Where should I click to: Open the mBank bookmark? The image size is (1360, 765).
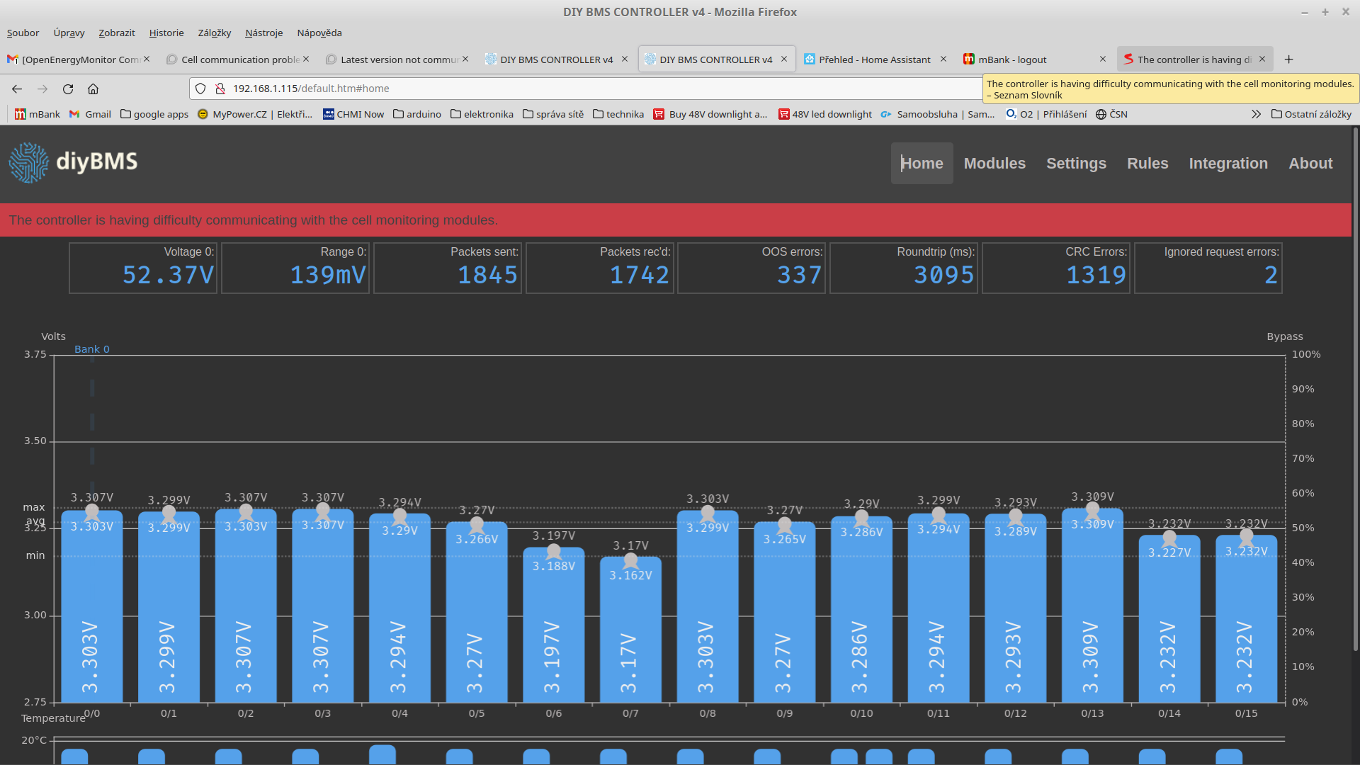point(38,114)
